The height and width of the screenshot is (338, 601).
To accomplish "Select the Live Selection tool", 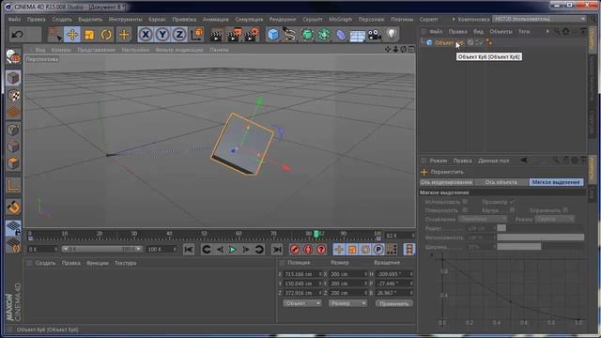I will tap(54, 35).
